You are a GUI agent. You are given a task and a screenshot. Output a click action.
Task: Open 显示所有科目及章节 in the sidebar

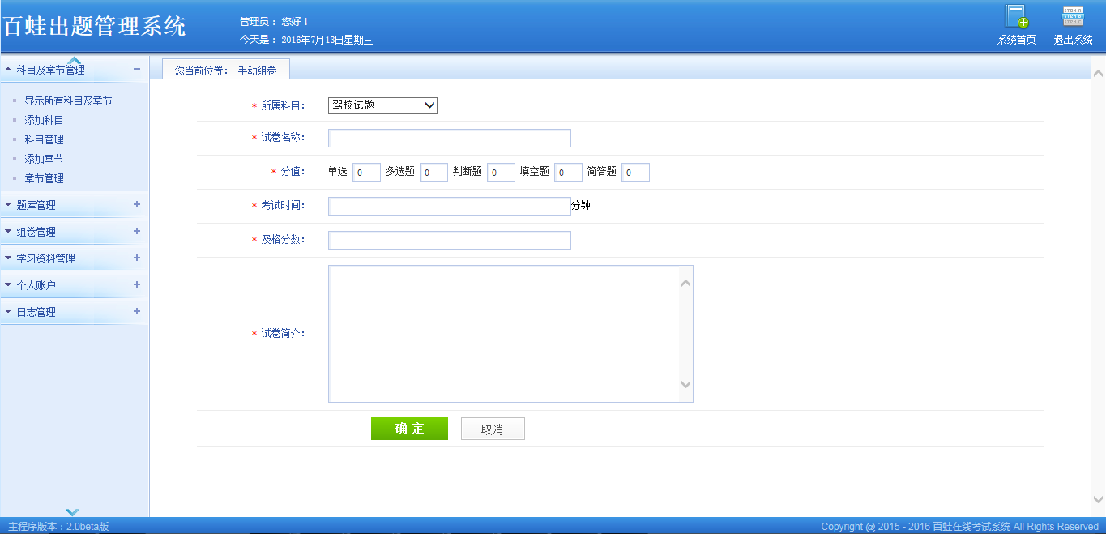pos(68,101)
